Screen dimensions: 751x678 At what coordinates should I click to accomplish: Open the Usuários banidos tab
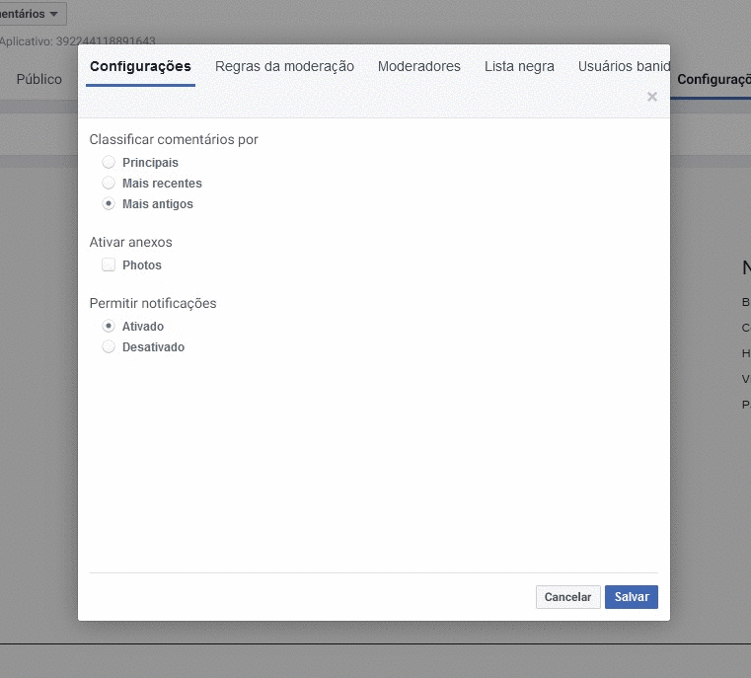click(624, 66)
